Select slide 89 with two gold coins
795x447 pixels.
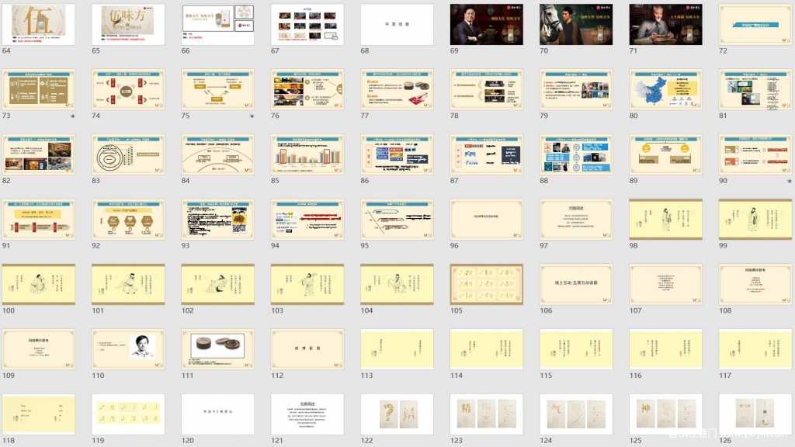[x=665, y=154]
